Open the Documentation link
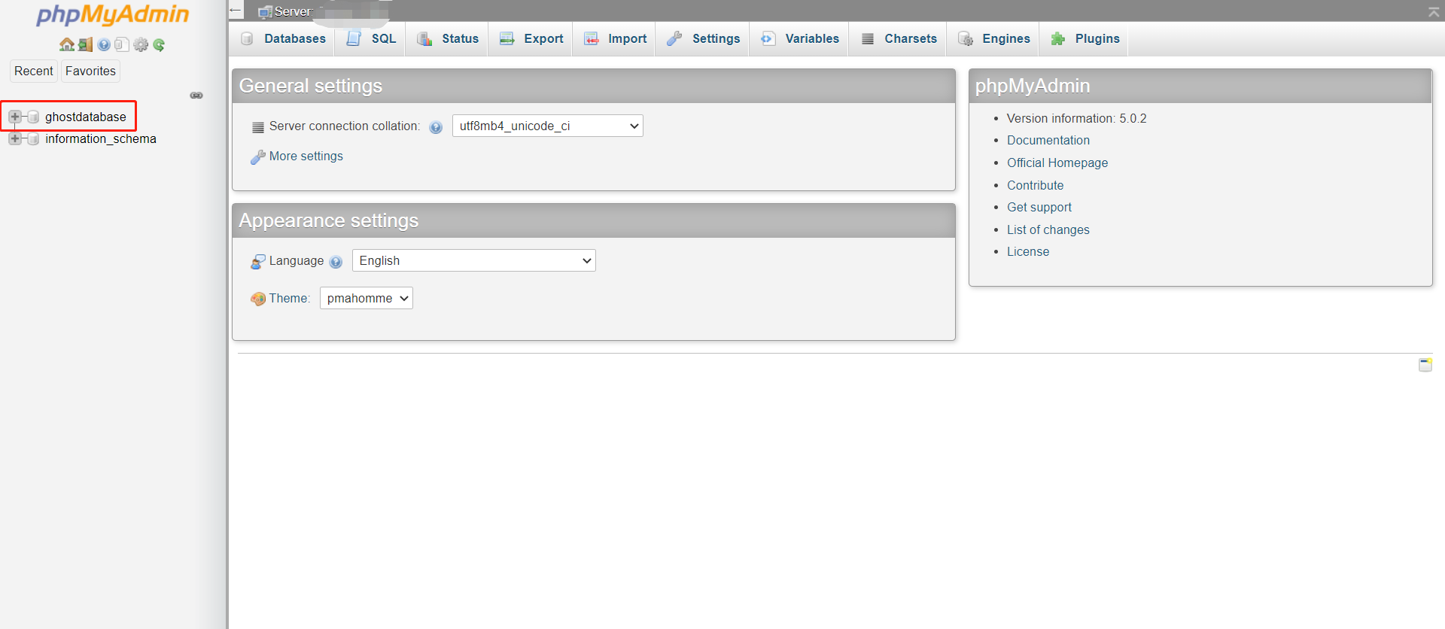The width and height of the screenshot is (1445, 629). 1048,140
